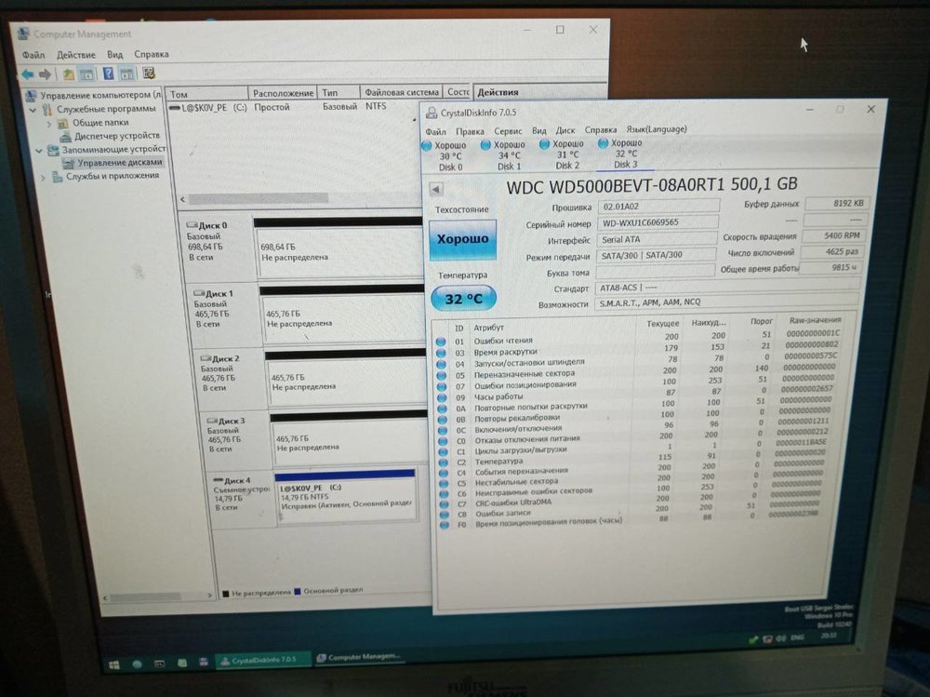This screenshot has height=697, width=930.
Task: Open the Действие menu in Computer Management
Action: click(75, 55)
